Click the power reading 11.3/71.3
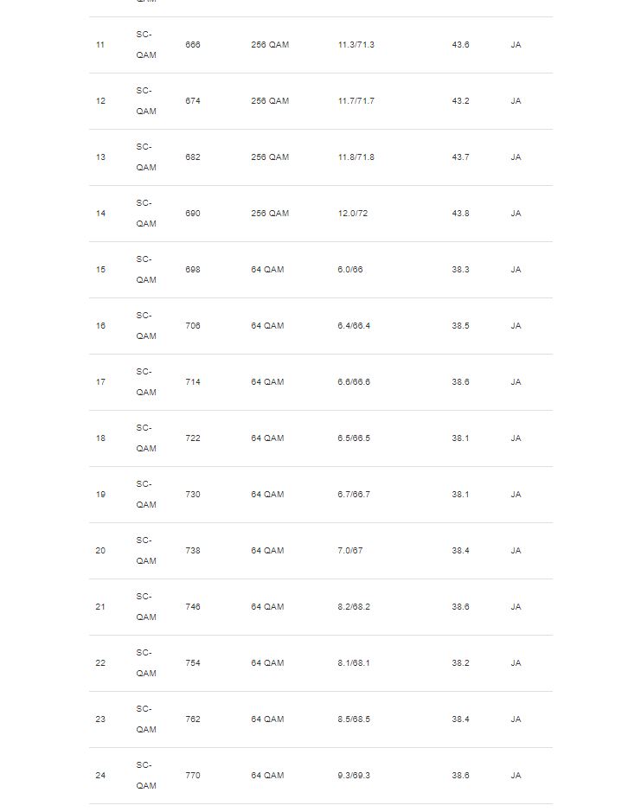Viewport: 641px width, 812px height. point(356,45)
